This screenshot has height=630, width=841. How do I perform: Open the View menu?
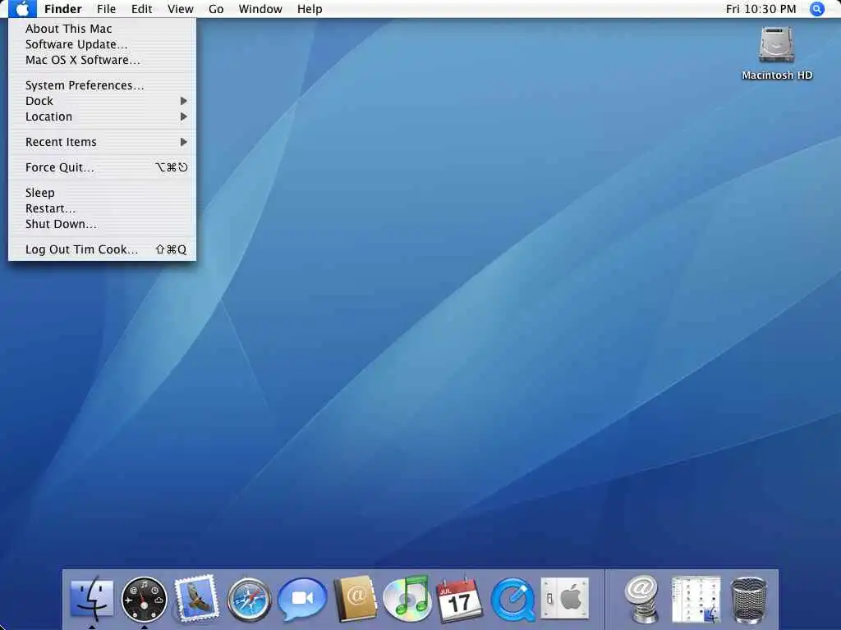(x=180, y=9)
